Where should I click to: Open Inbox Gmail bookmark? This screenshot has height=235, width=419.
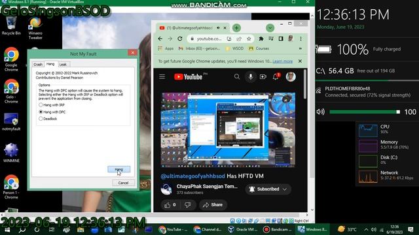199,48
